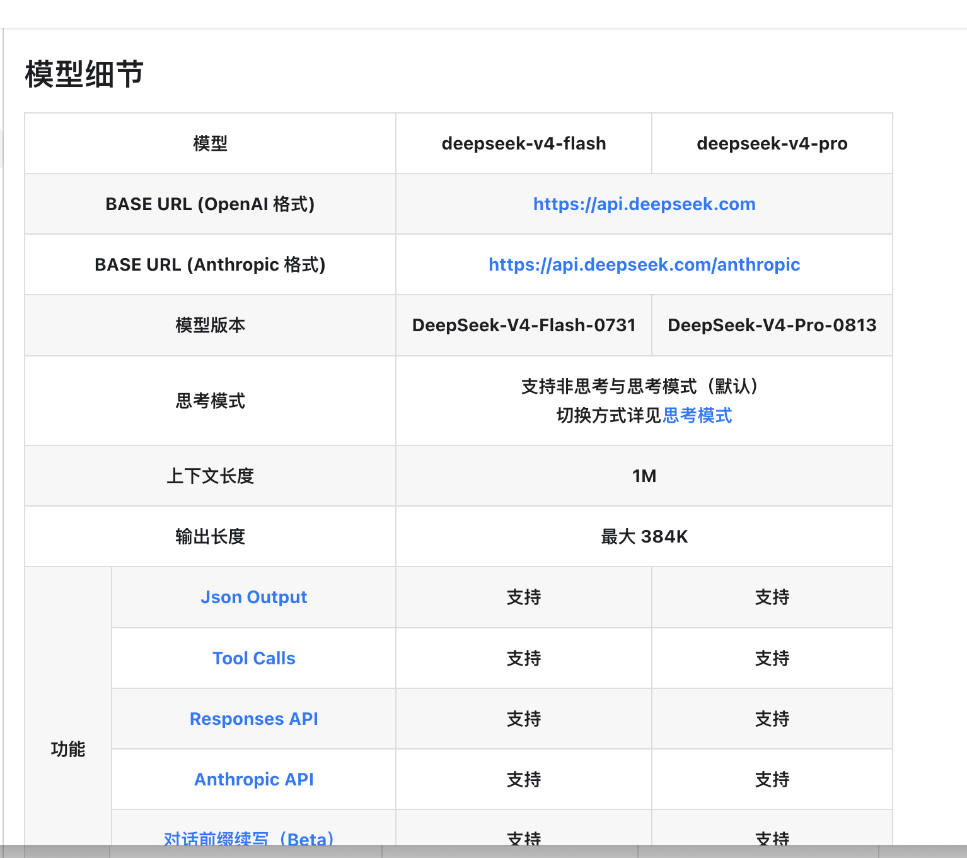Image resolution: width=967 pixels, height=858 pixels.
Task: Follow the blue 思考模式 link after 切换方式详见
Action: (697, 416)
